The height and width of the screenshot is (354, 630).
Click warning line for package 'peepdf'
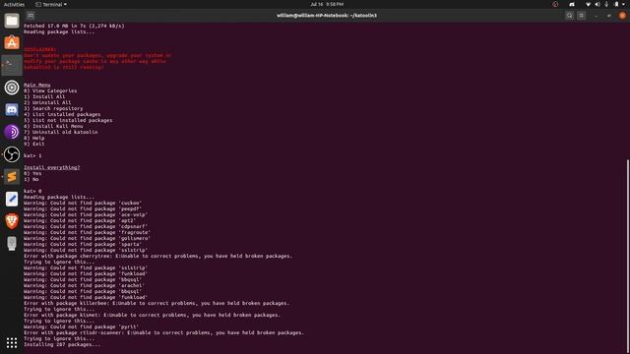(83, 208)
